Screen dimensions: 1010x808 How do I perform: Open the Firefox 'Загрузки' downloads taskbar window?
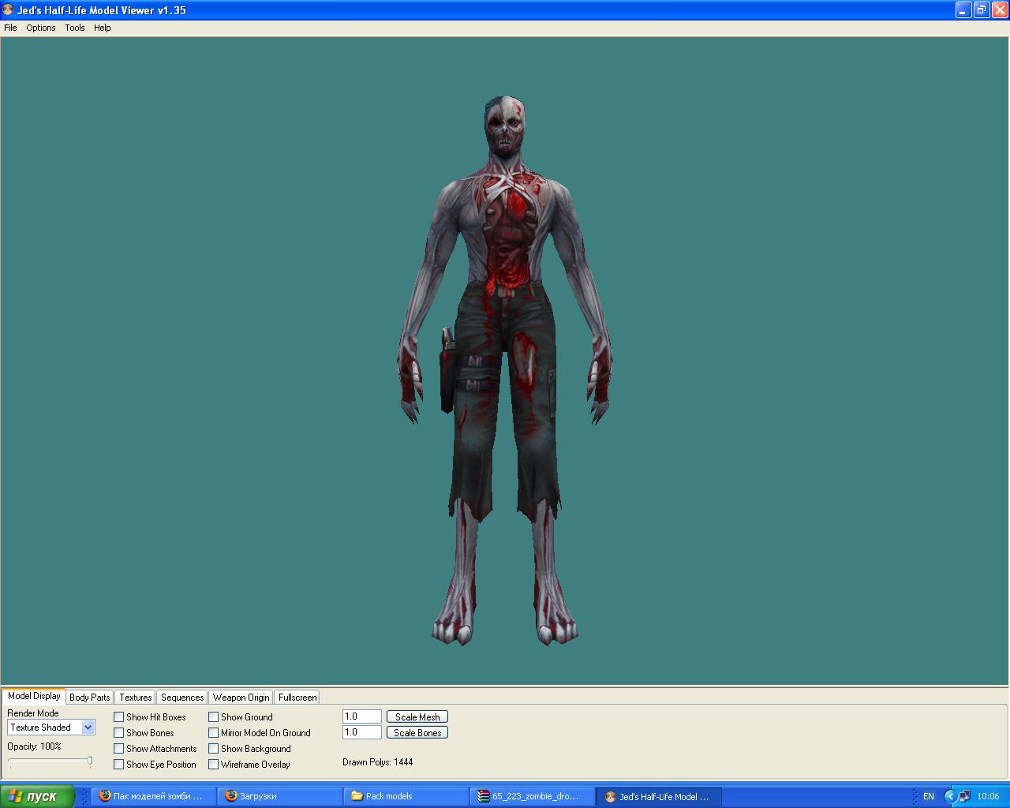(280, 796)
